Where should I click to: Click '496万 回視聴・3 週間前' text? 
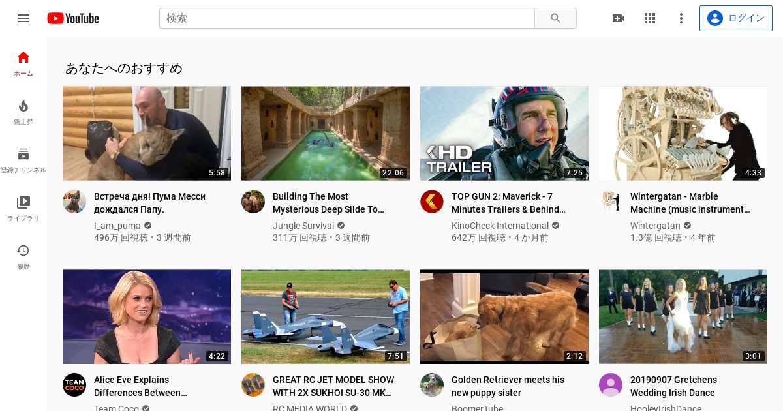[x=142, y=238]
